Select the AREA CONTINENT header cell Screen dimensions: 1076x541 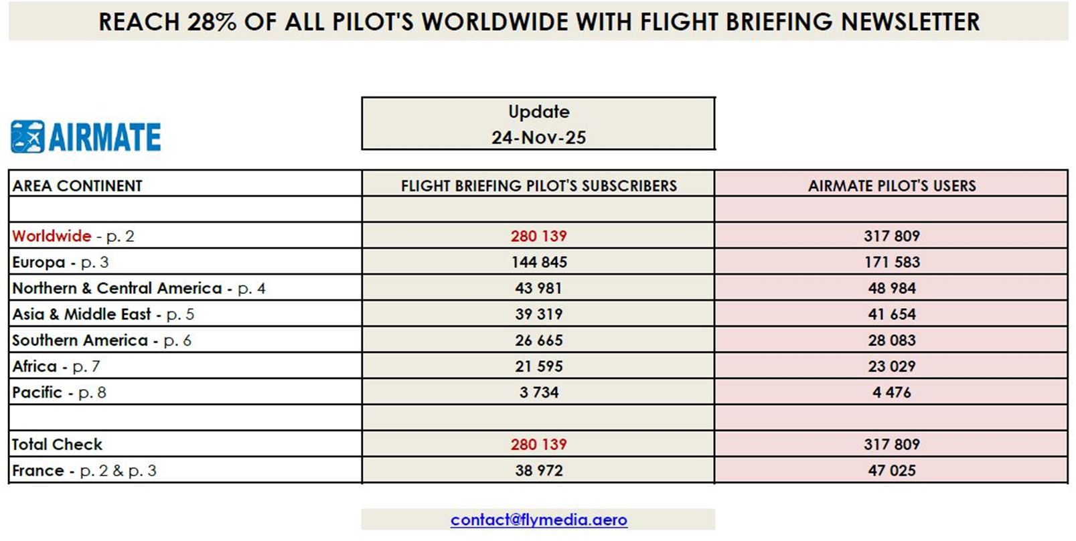point(78,185)
